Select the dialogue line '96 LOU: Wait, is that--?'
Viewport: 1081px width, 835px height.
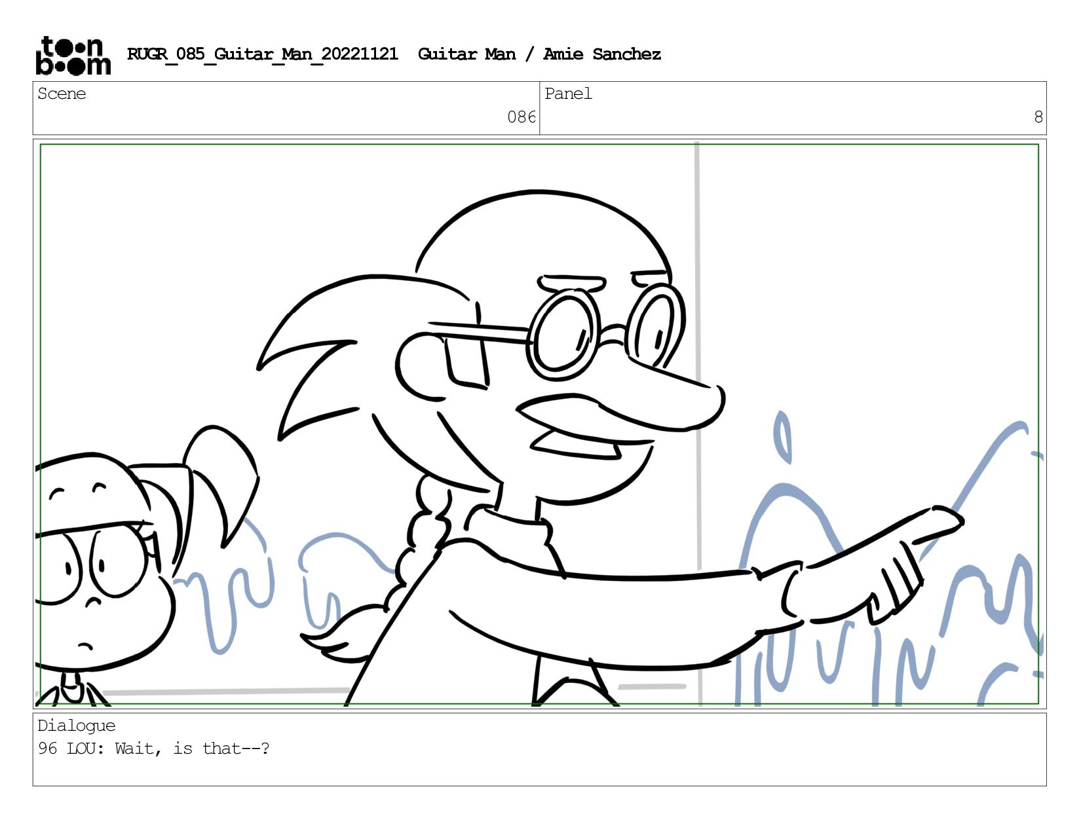point(153,749)
